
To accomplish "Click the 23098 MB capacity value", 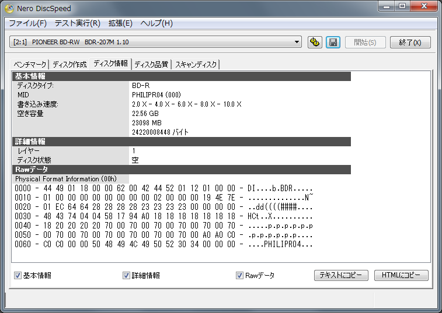I will 147,123.
